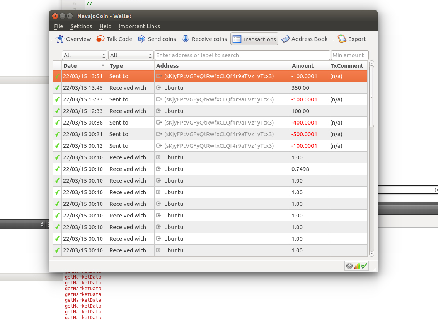
Task: Click the scrollbar down arrow of the transaction list
Action: [372, 254]
